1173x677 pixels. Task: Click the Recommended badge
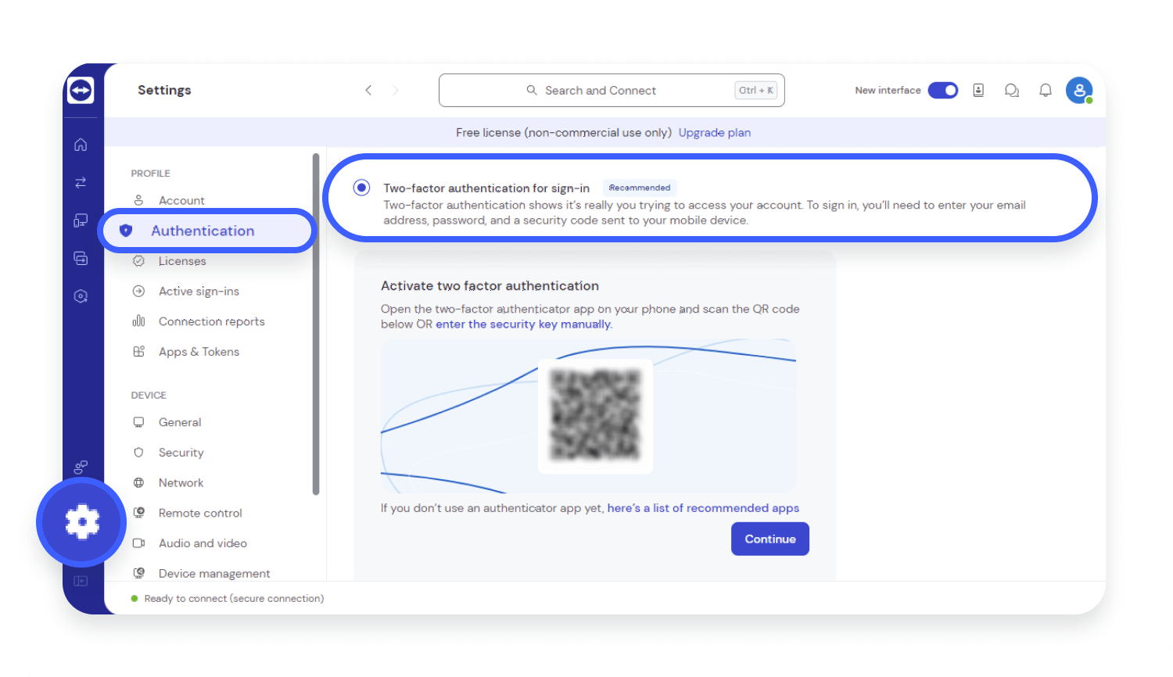640,188
